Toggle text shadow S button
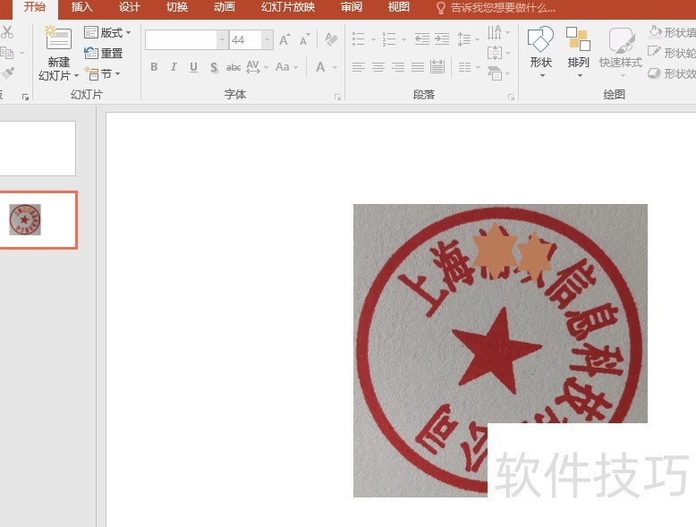 214,67
